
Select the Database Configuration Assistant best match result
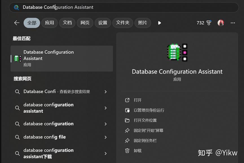[x=62, y=58]
